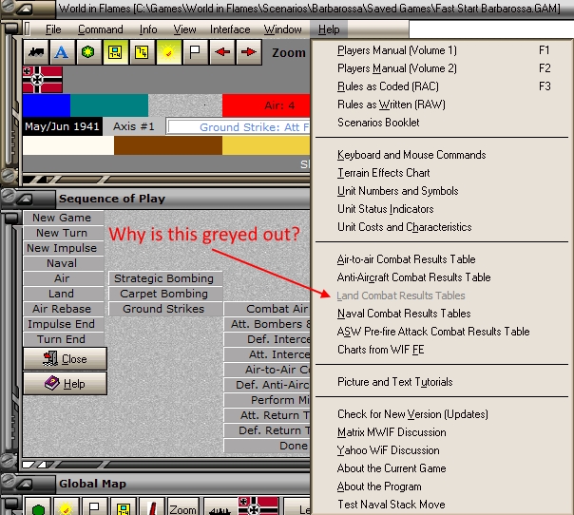Select New Impulse in Sequence of Play
The width and height of the screenshot is (574, 515).
click(x=64, y=248)
